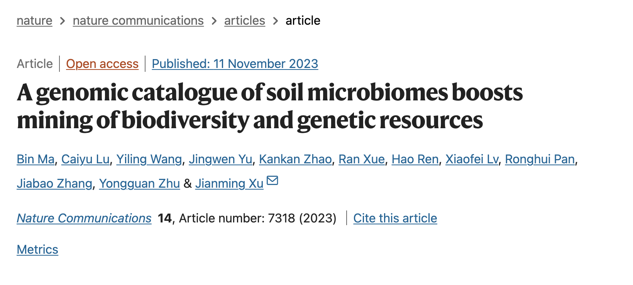Open author Bin Ma's profile
The width and height of the screenshot is (633, 285).
[36, 159]
